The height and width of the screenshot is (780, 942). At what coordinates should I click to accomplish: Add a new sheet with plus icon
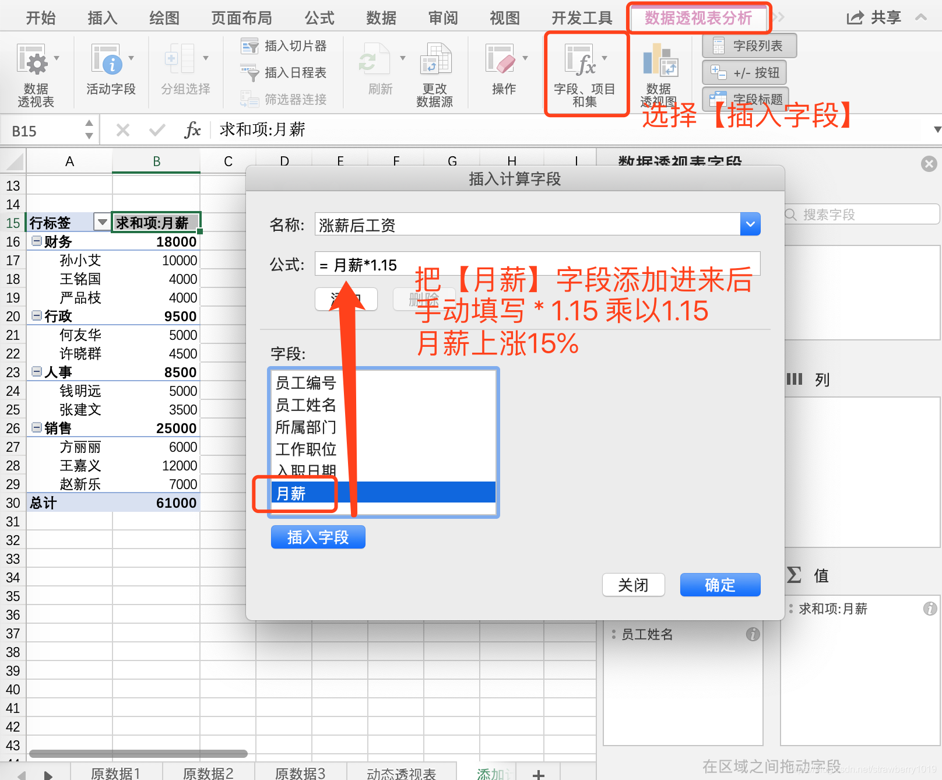tap(539, 774)
